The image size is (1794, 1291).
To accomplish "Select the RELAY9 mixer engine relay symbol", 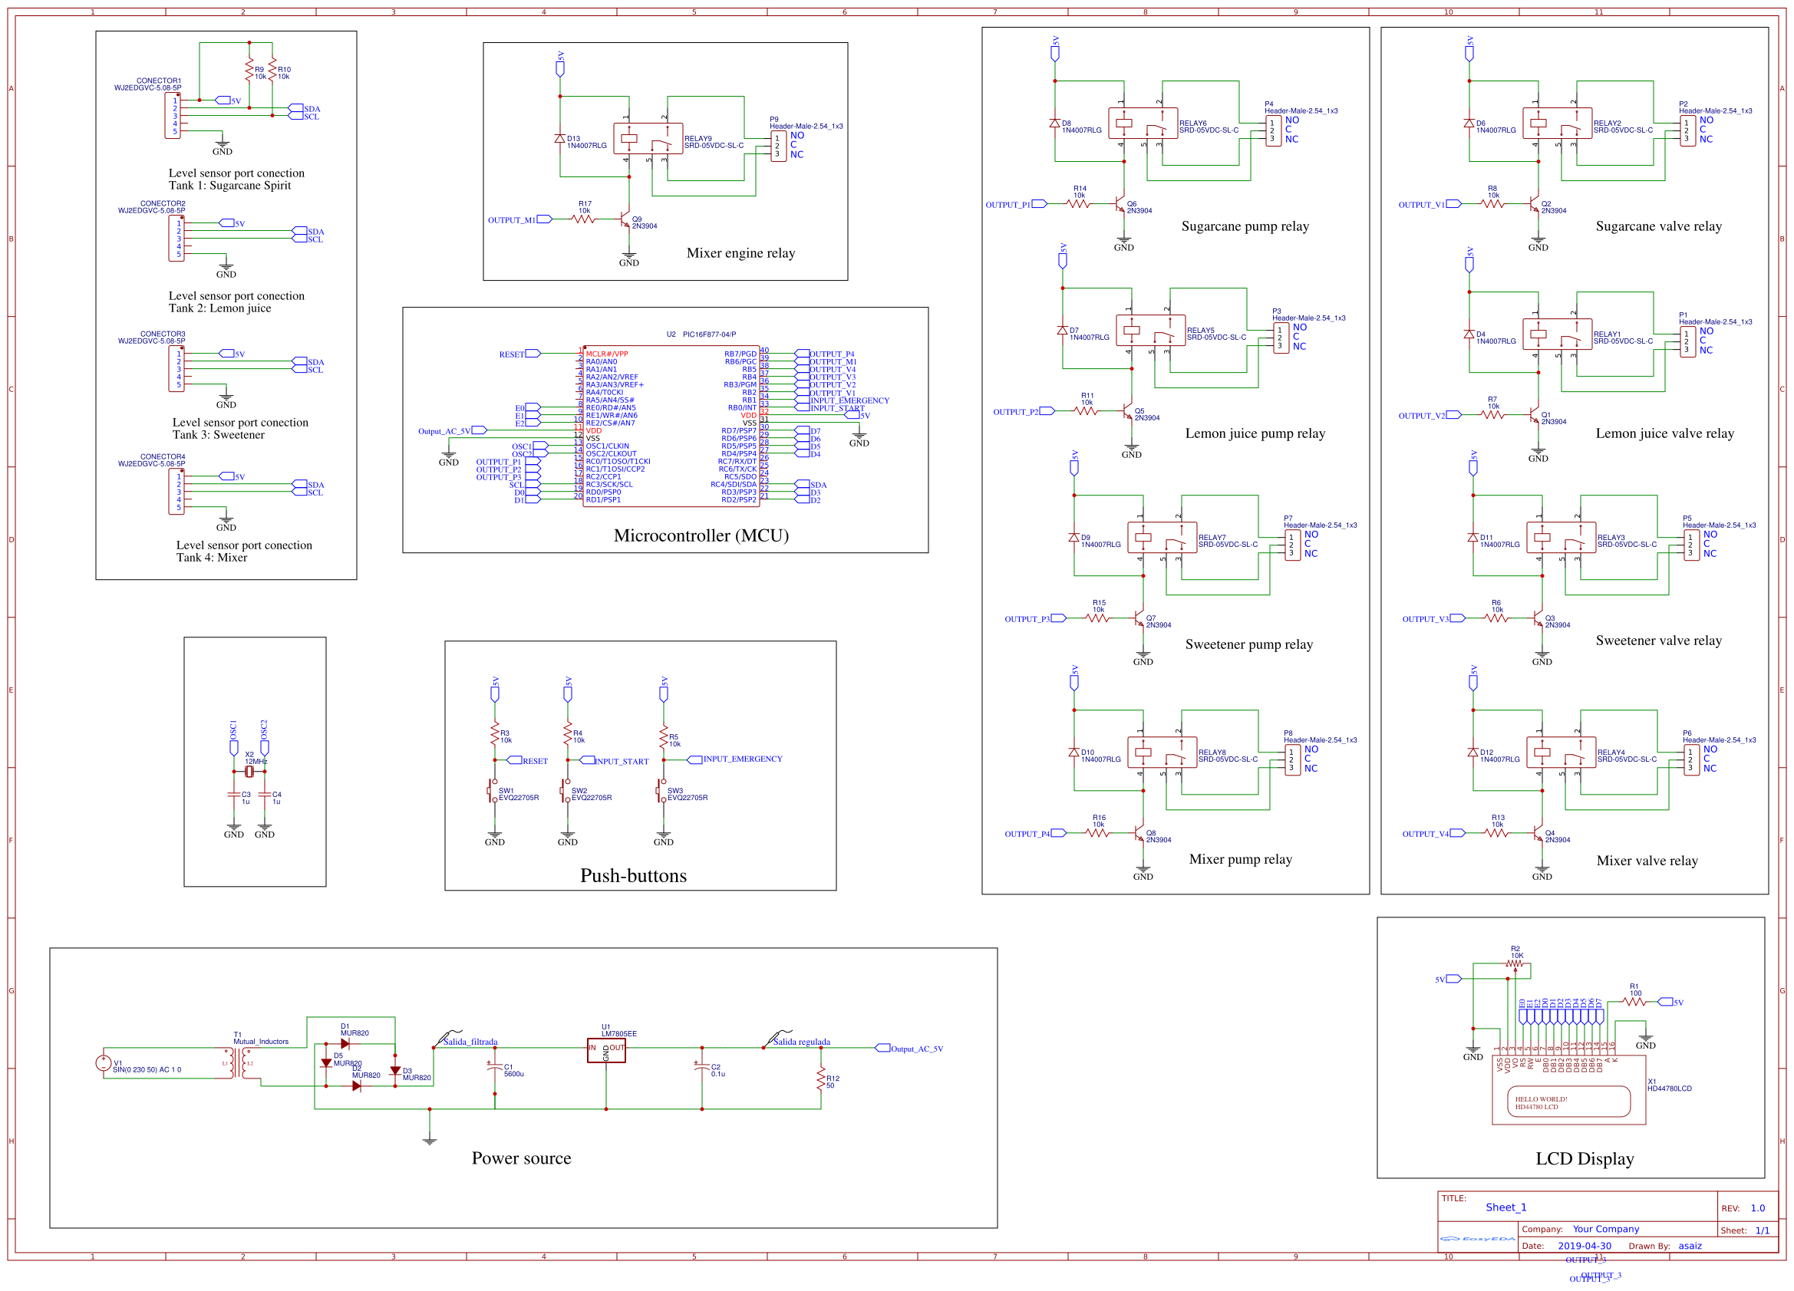I will point(648,138).
